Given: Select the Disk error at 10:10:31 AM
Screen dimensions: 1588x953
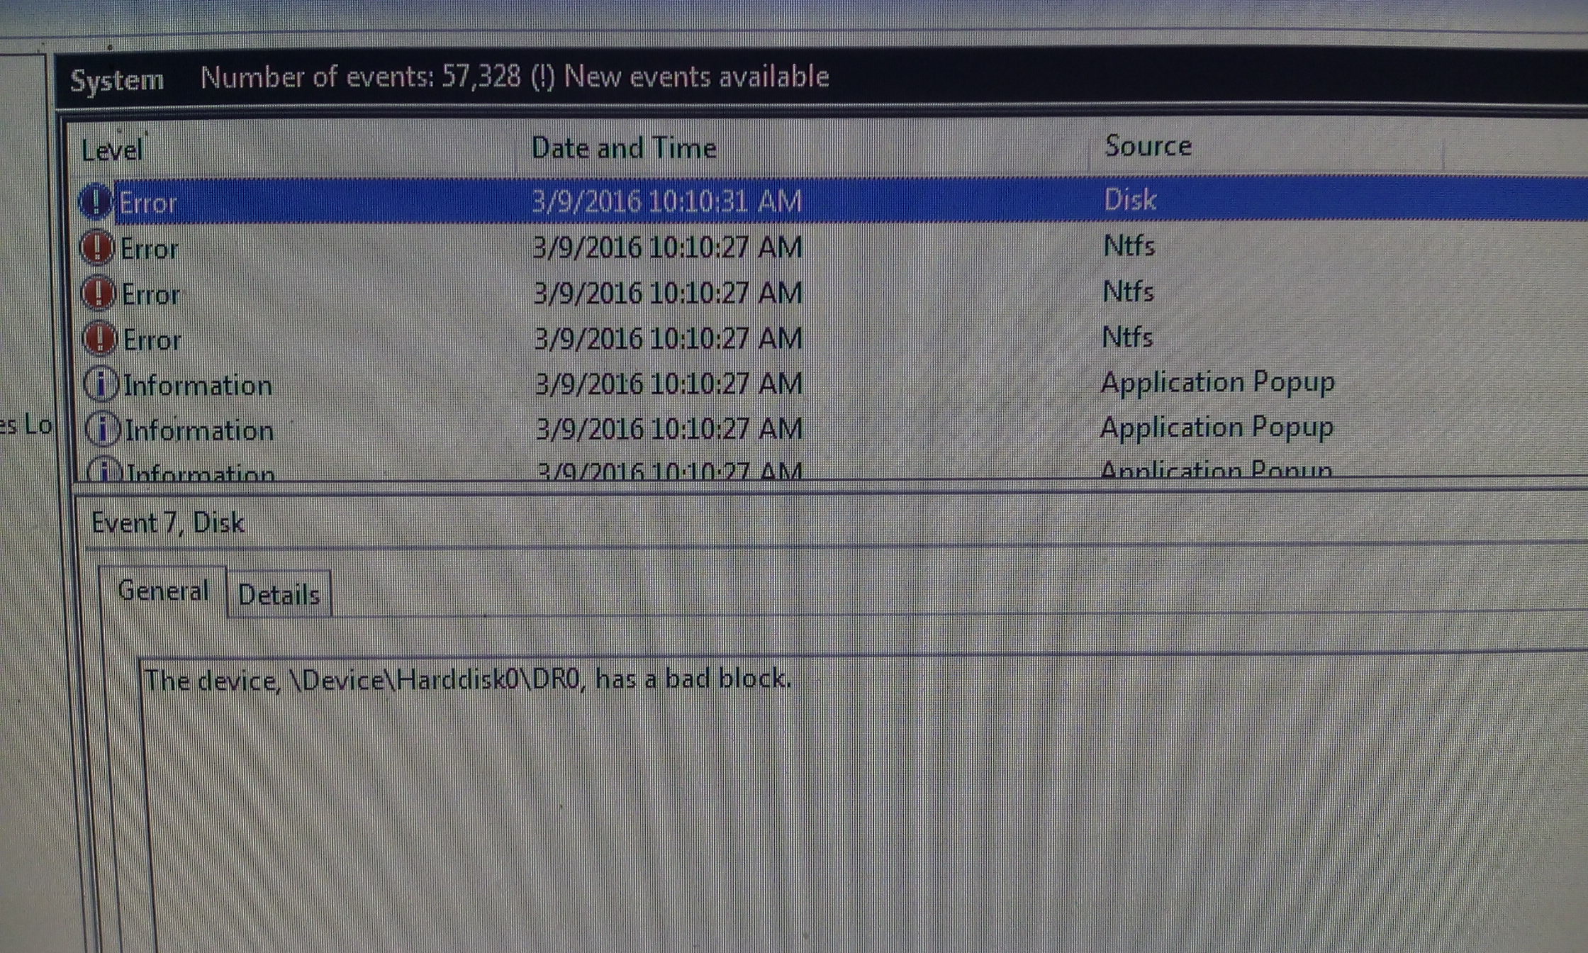Looking at the screenshot, I should [831, 201].
